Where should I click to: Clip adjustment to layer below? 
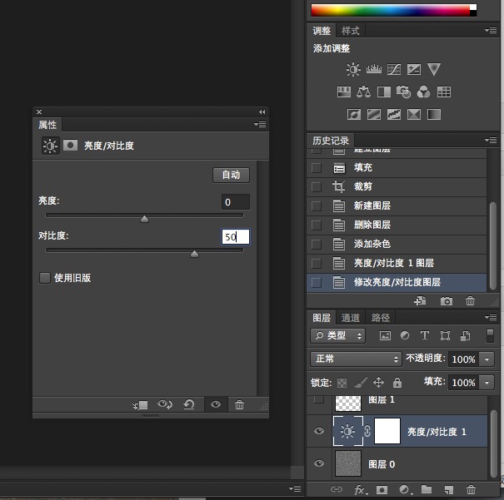(140, 404)
